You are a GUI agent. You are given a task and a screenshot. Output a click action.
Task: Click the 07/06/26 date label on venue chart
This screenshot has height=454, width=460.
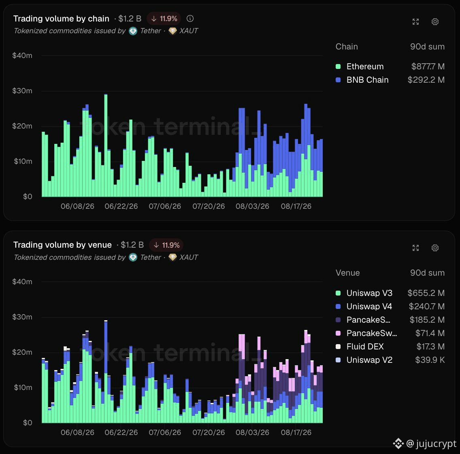tap(165, 433)
